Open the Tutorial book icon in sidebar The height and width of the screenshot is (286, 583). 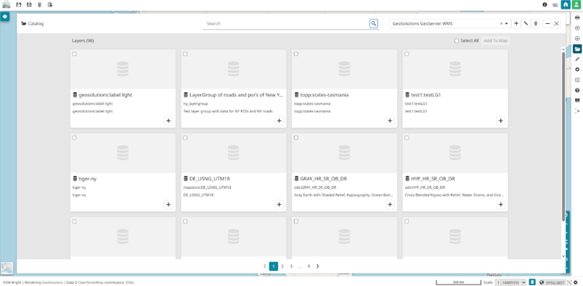coord(577,100)
